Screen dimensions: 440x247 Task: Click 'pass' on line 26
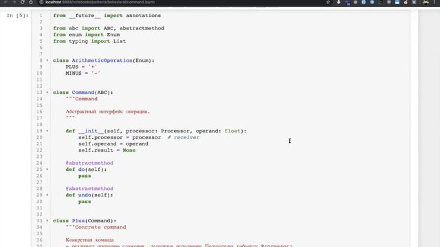pos(85,176)
